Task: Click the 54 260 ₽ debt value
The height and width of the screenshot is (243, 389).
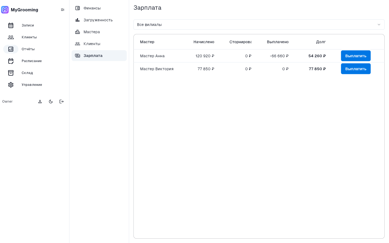Action: [x=317, y=56]
